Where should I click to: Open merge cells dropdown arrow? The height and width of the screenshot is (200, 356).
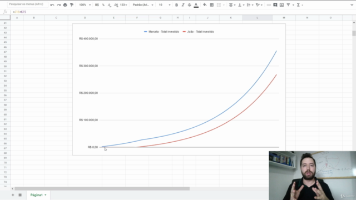pos(224,5)
